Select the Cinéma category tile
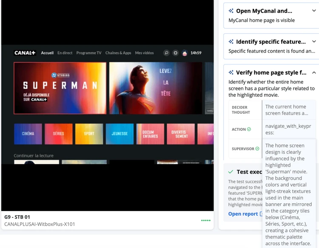This screenshot has width=319, height=248. pos(28,134)
